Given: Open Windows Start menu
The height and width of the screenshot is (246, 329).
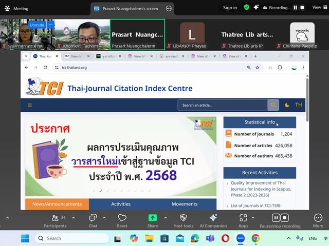Looking at the screenshot, I should [x=25, y=238].
